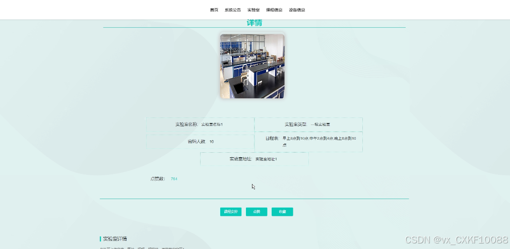
Task: Click the 详情 page title
Action: [254, 23]
